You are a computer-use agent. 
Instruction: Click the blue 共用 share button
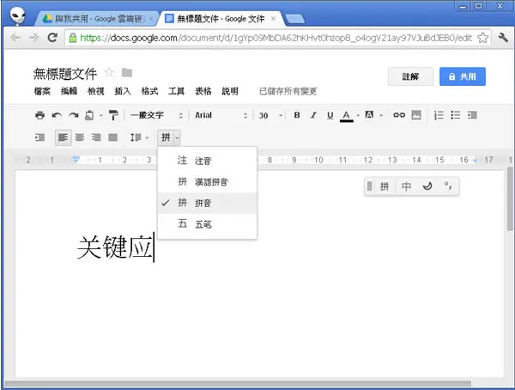(x=463, y=76)
